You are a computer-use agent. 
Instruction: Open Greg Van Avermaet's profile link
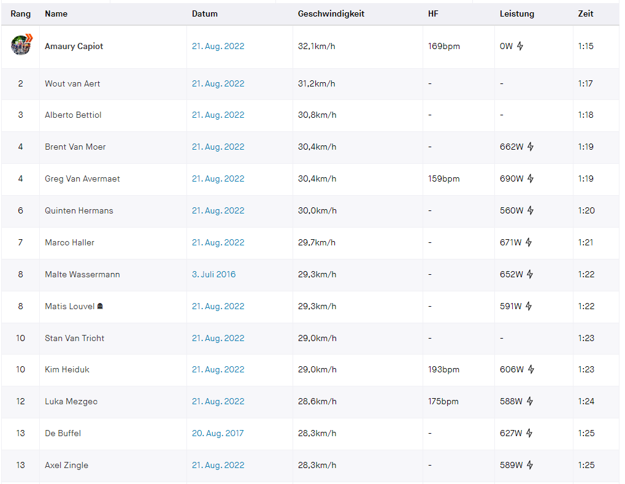[x=82, y=179]
